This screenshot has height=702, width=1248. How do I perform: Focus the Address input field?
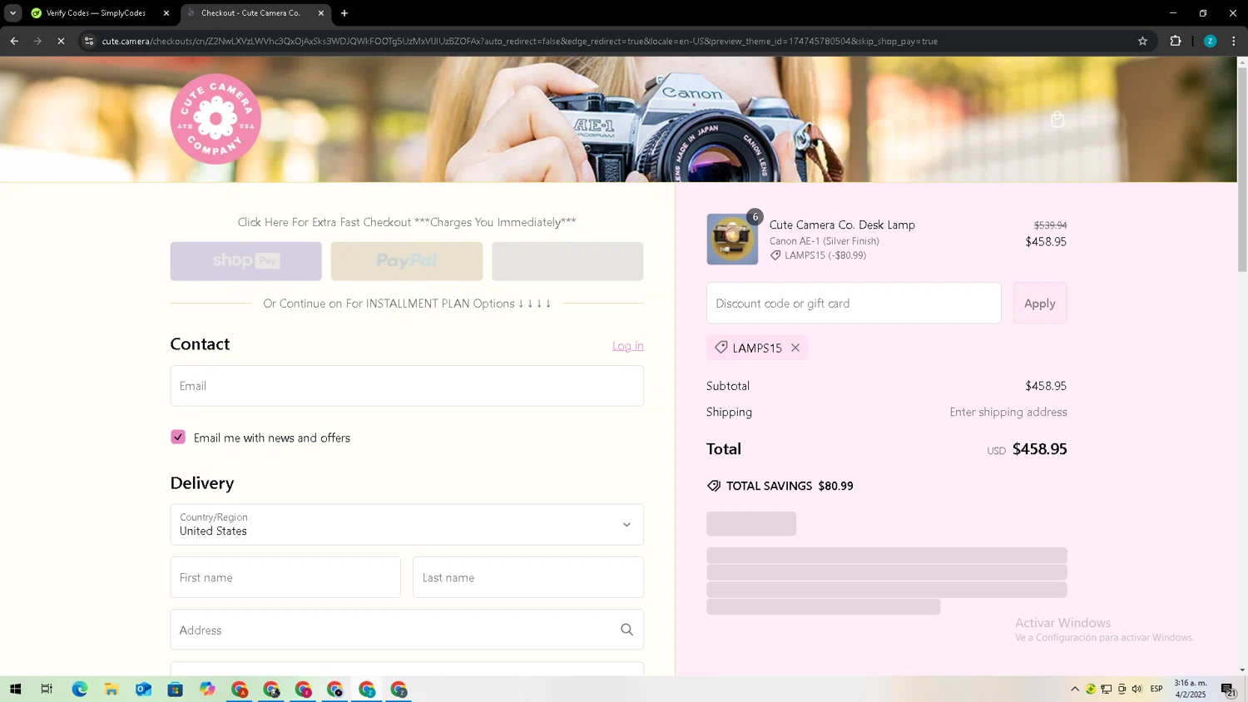coord(407,630)
